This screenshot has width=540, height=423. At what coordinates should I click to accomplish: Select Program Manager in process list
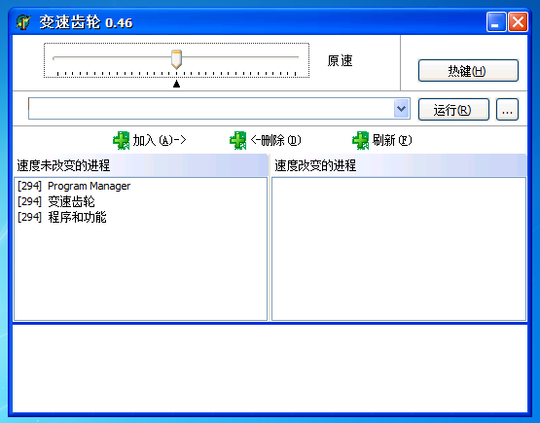(x=74, y=186)
